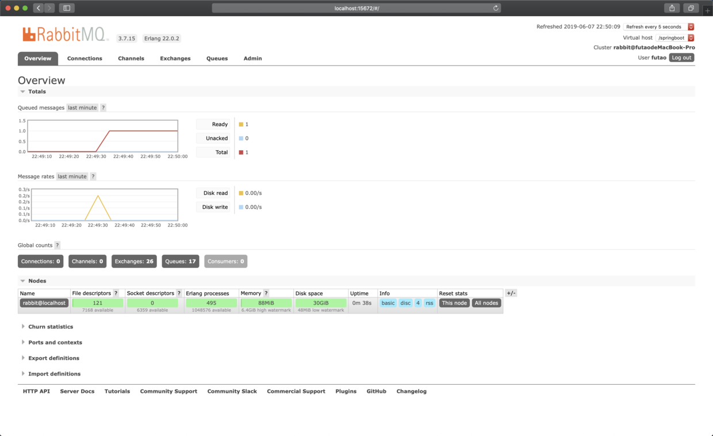Switch to the Queues tab
Viewport: 713px width, 436px height.
click(217, 59)
